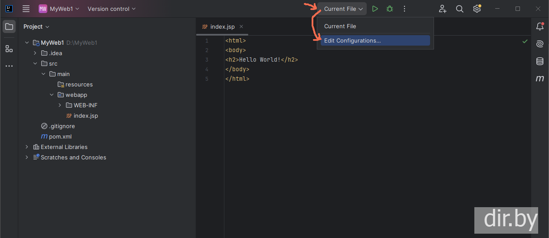Open the Current File run configuration dropdown

[343, 9]
